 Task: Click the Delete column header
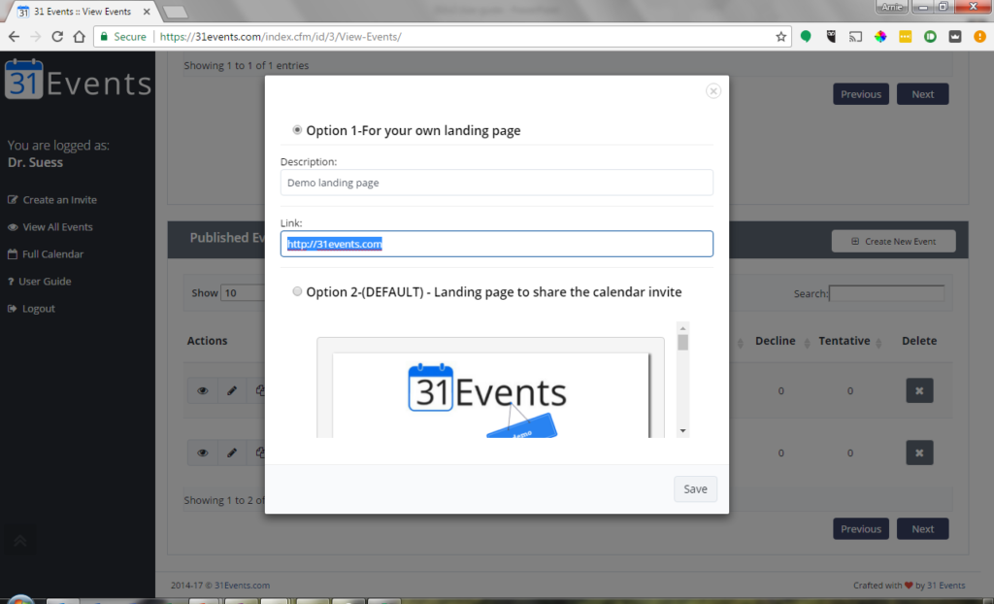[919, 342]
